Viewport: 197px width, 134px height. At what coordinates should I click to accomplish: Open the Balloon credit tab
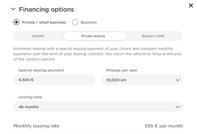(x=153, y=36)
